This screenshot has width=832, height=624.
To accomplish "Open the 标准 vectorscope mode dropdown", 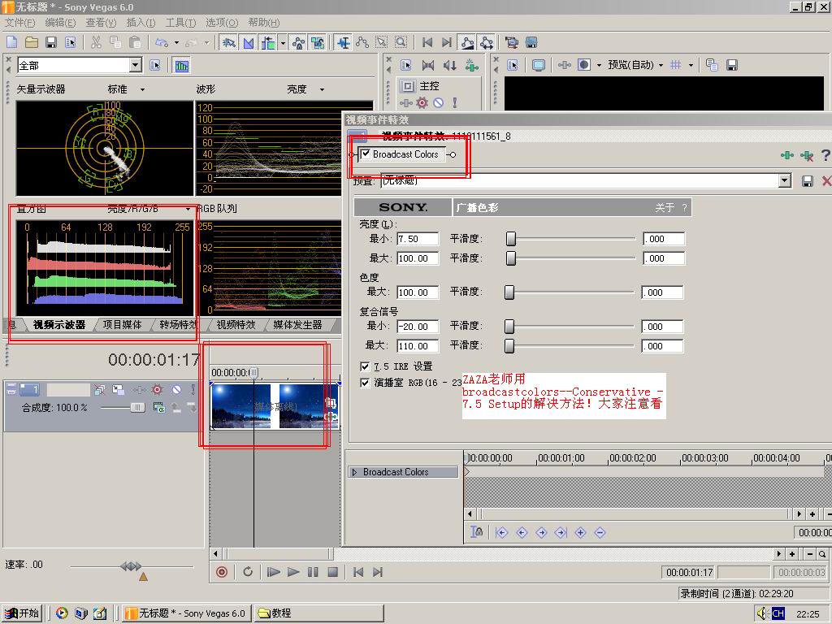I will 142,89.
